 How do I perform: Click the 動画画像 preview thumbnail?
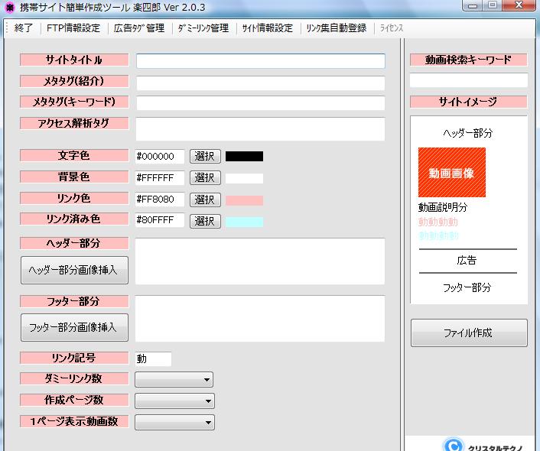click(452, 173)
